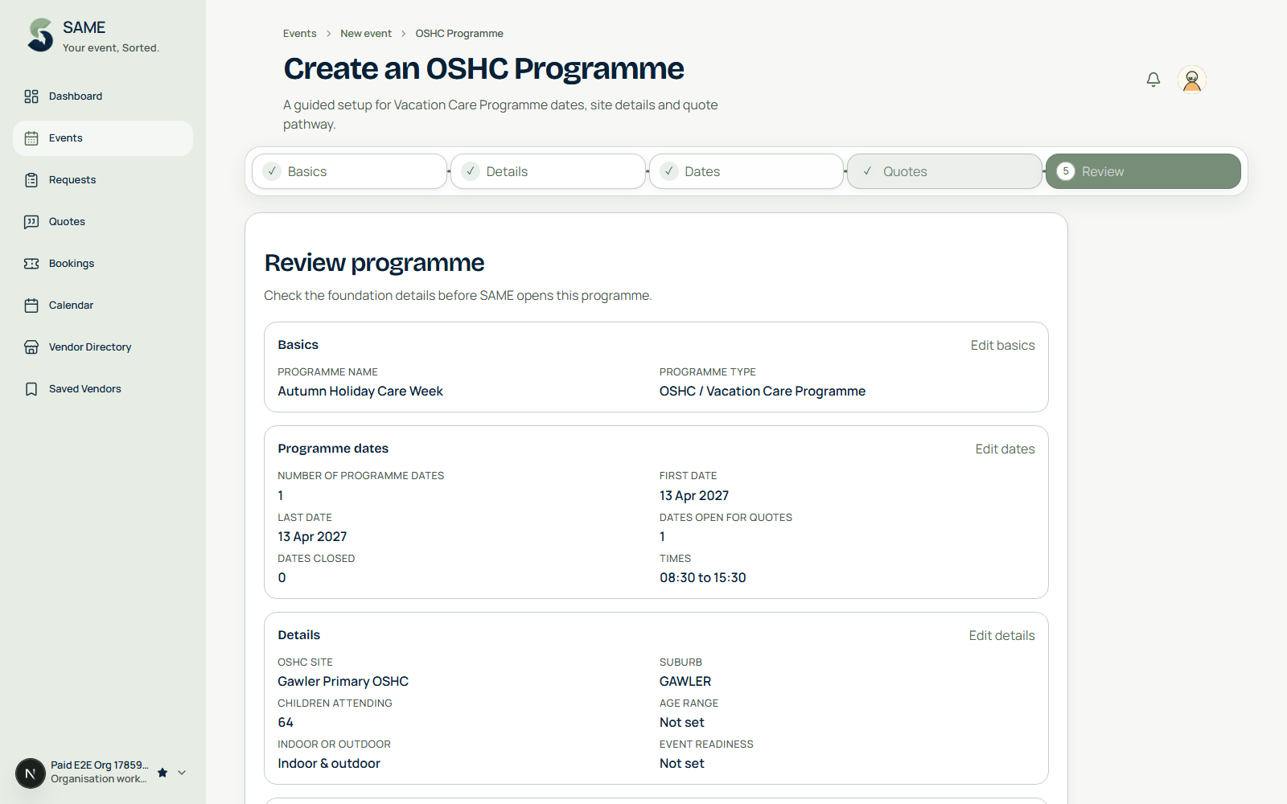This screenshot has height=804, width=1287.
Task: Click Edit basics link
Action: 1002,346
